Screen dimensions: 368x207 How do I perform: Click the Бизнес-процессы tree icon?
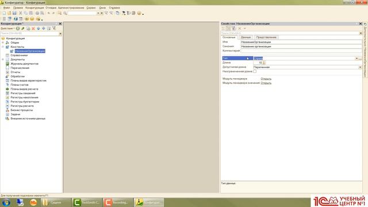7,110
